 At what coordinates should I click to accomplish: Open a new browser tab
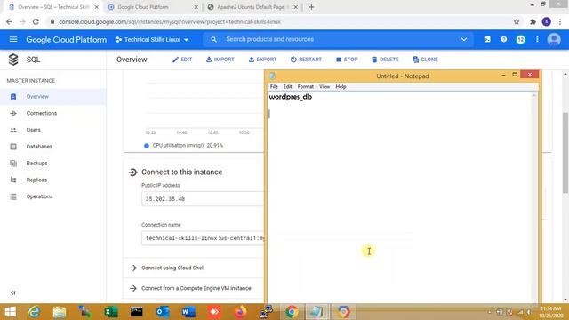(311, 7)
